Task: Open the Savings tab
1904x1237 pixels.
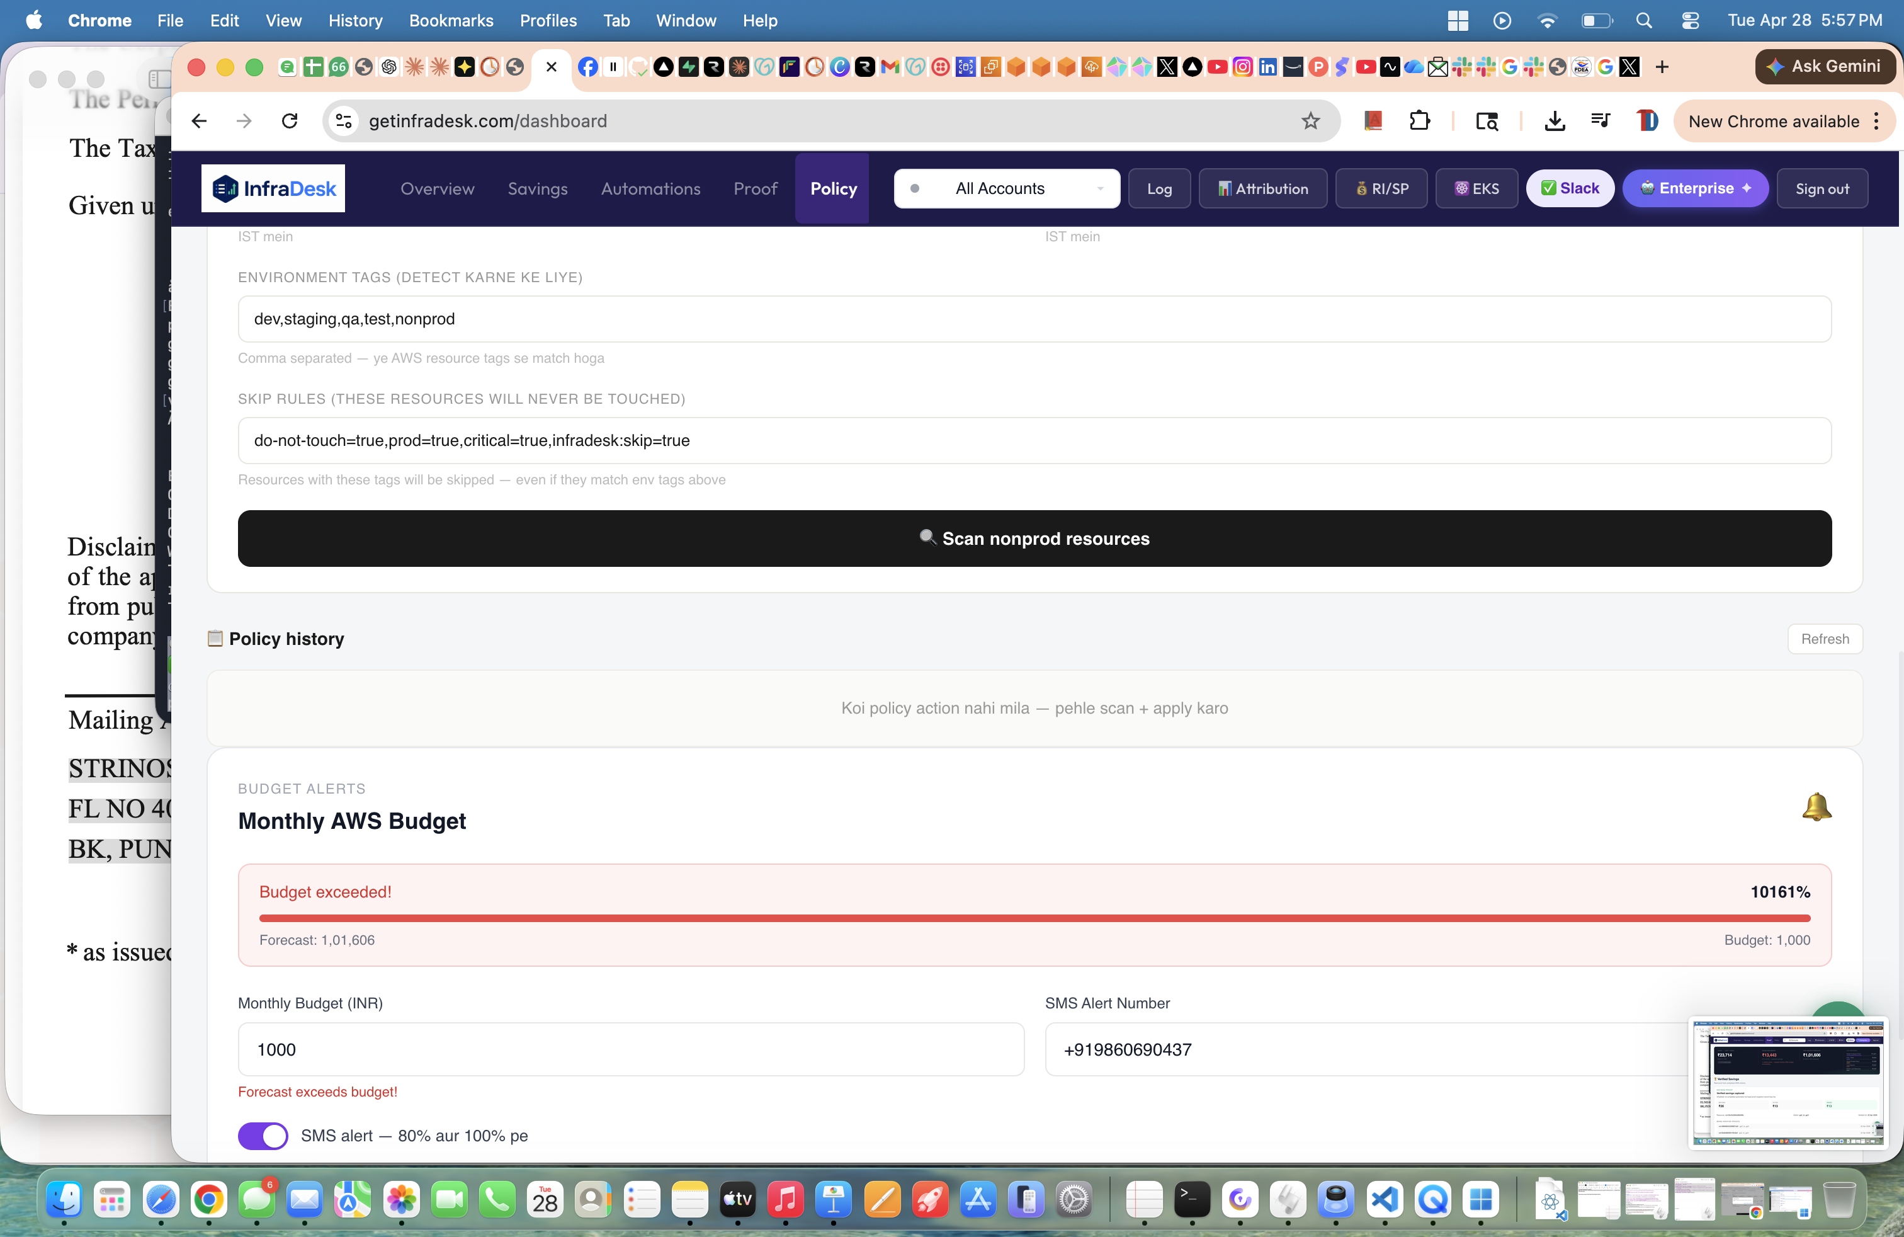Action: tap(538, 188)
